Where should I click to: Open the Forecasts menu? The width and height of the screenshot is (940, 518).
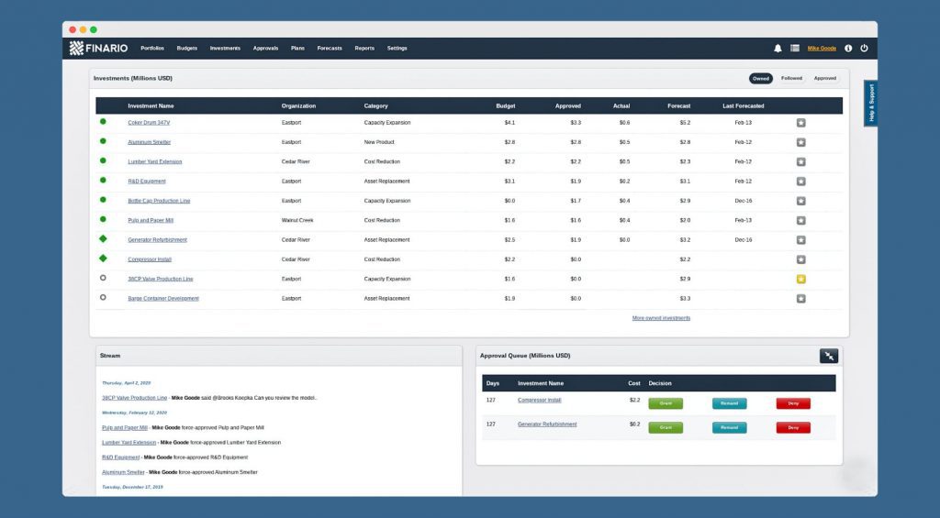[x=330, y=49]
